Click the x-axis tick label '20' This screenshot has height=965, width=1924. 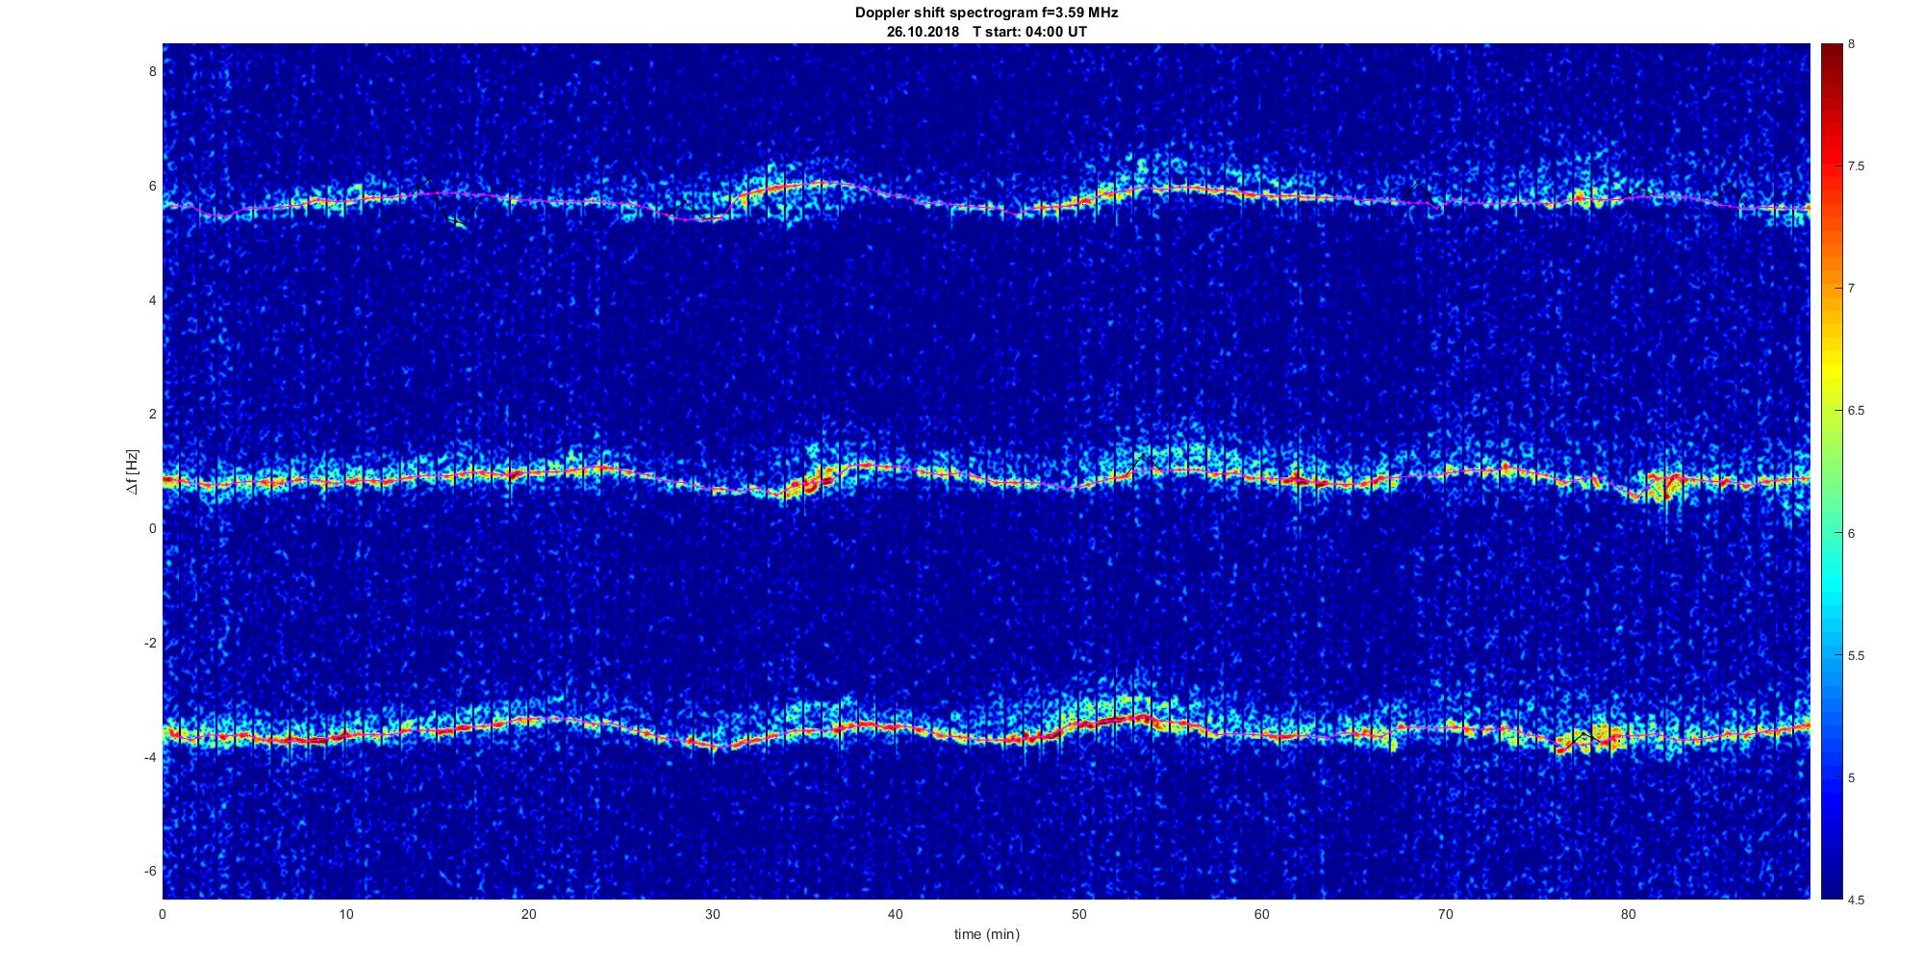[x=529, y=914]
